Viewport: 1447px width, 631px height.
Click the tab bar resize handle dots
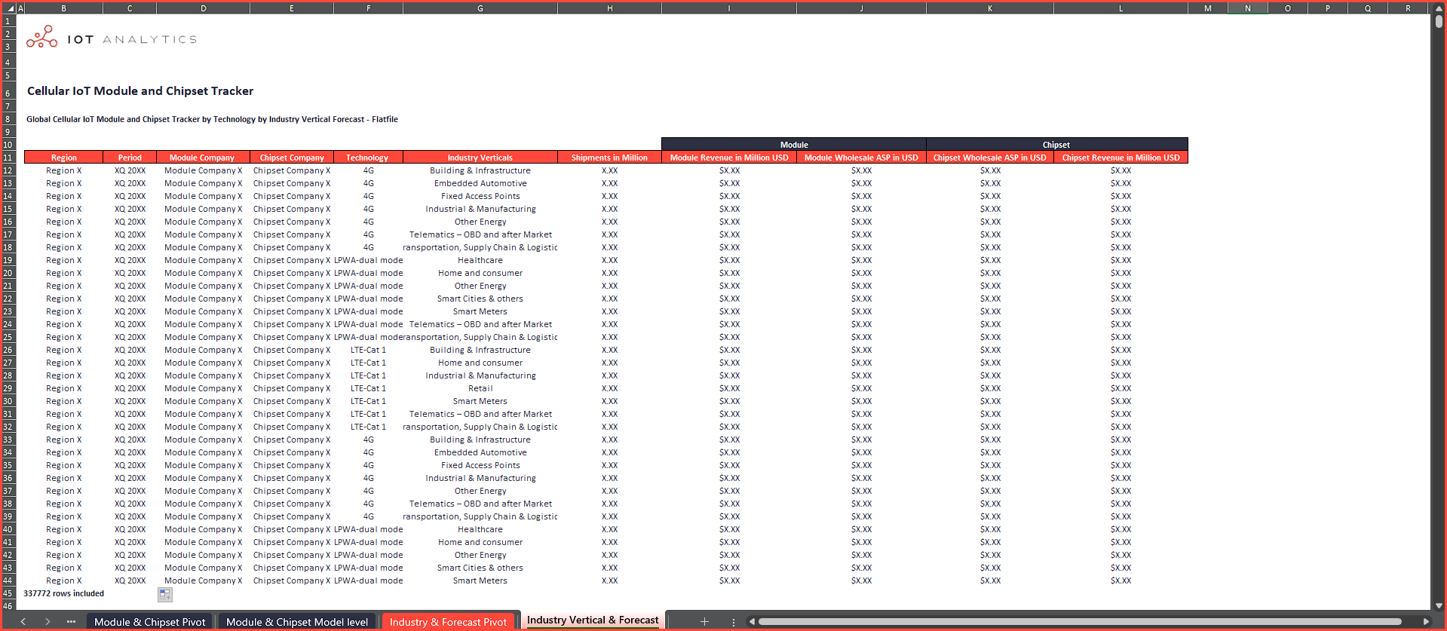point(733,621)
